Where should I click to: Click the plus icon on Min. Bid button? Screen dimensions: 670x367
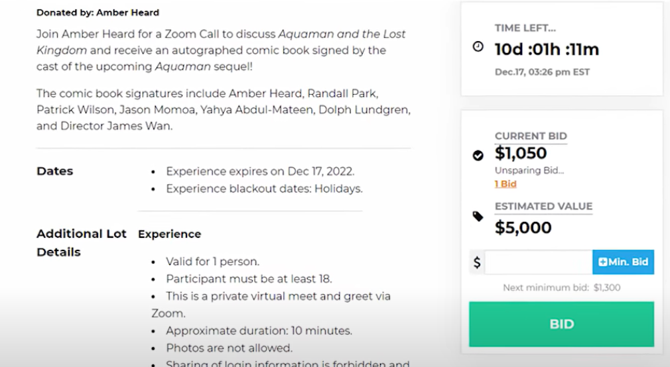pos(602,262)
